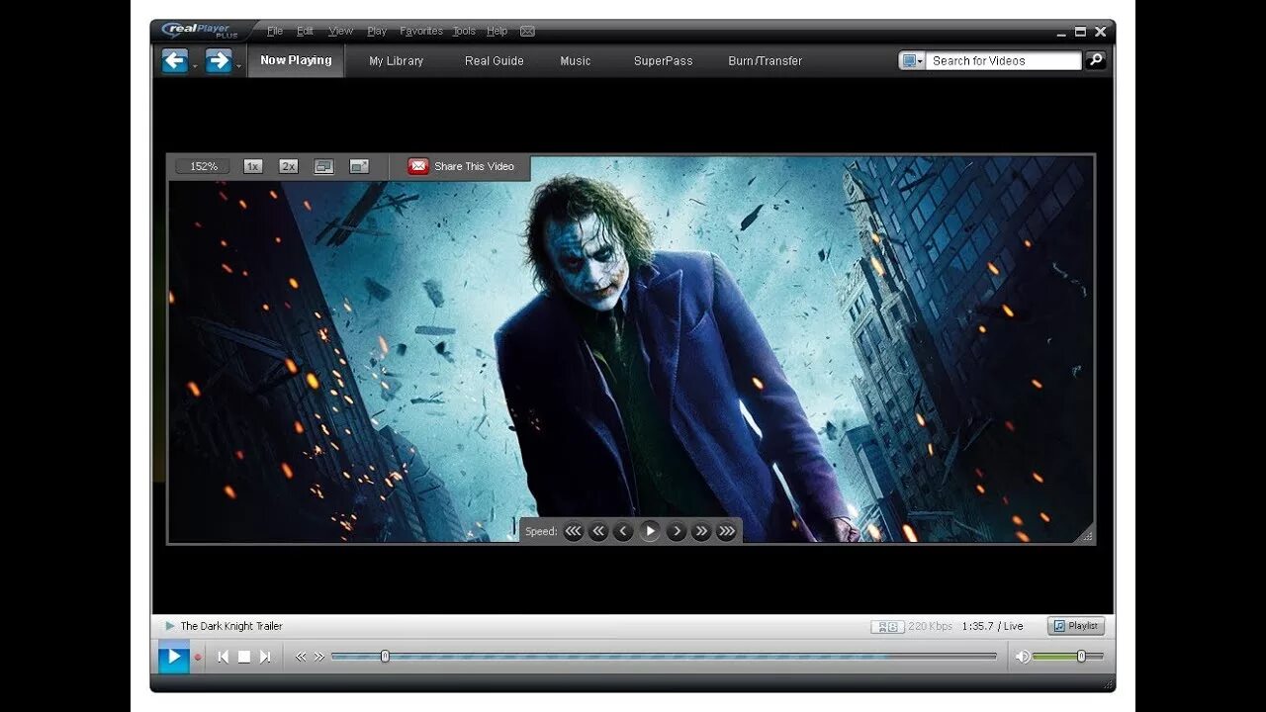Viewport: 1266px width, 712px height.
Task: Mute audio with the speaker icon
Action: coord(1022,657)
